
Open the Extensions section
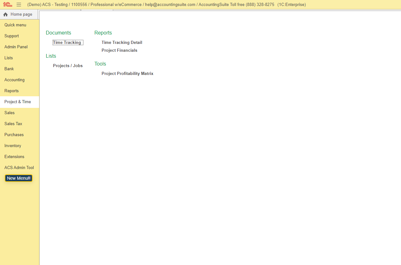pos(19,157)
